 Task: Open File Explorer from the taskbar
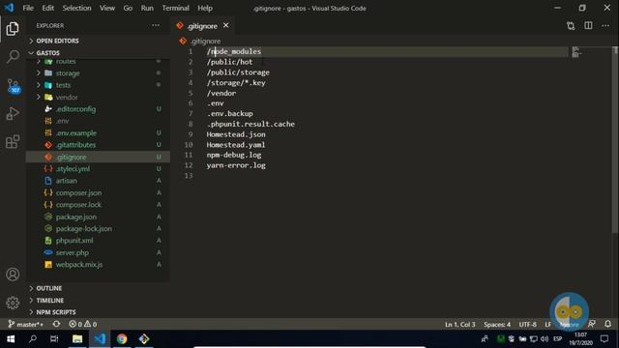coord(77,339)
